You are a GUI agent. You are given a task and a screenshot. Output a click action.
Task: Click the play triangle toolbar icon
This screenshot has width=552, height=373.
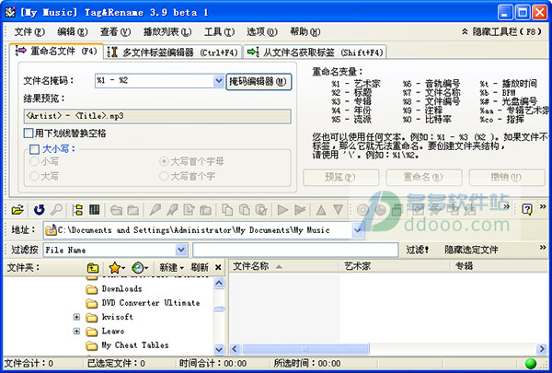[x=282, y=210]
